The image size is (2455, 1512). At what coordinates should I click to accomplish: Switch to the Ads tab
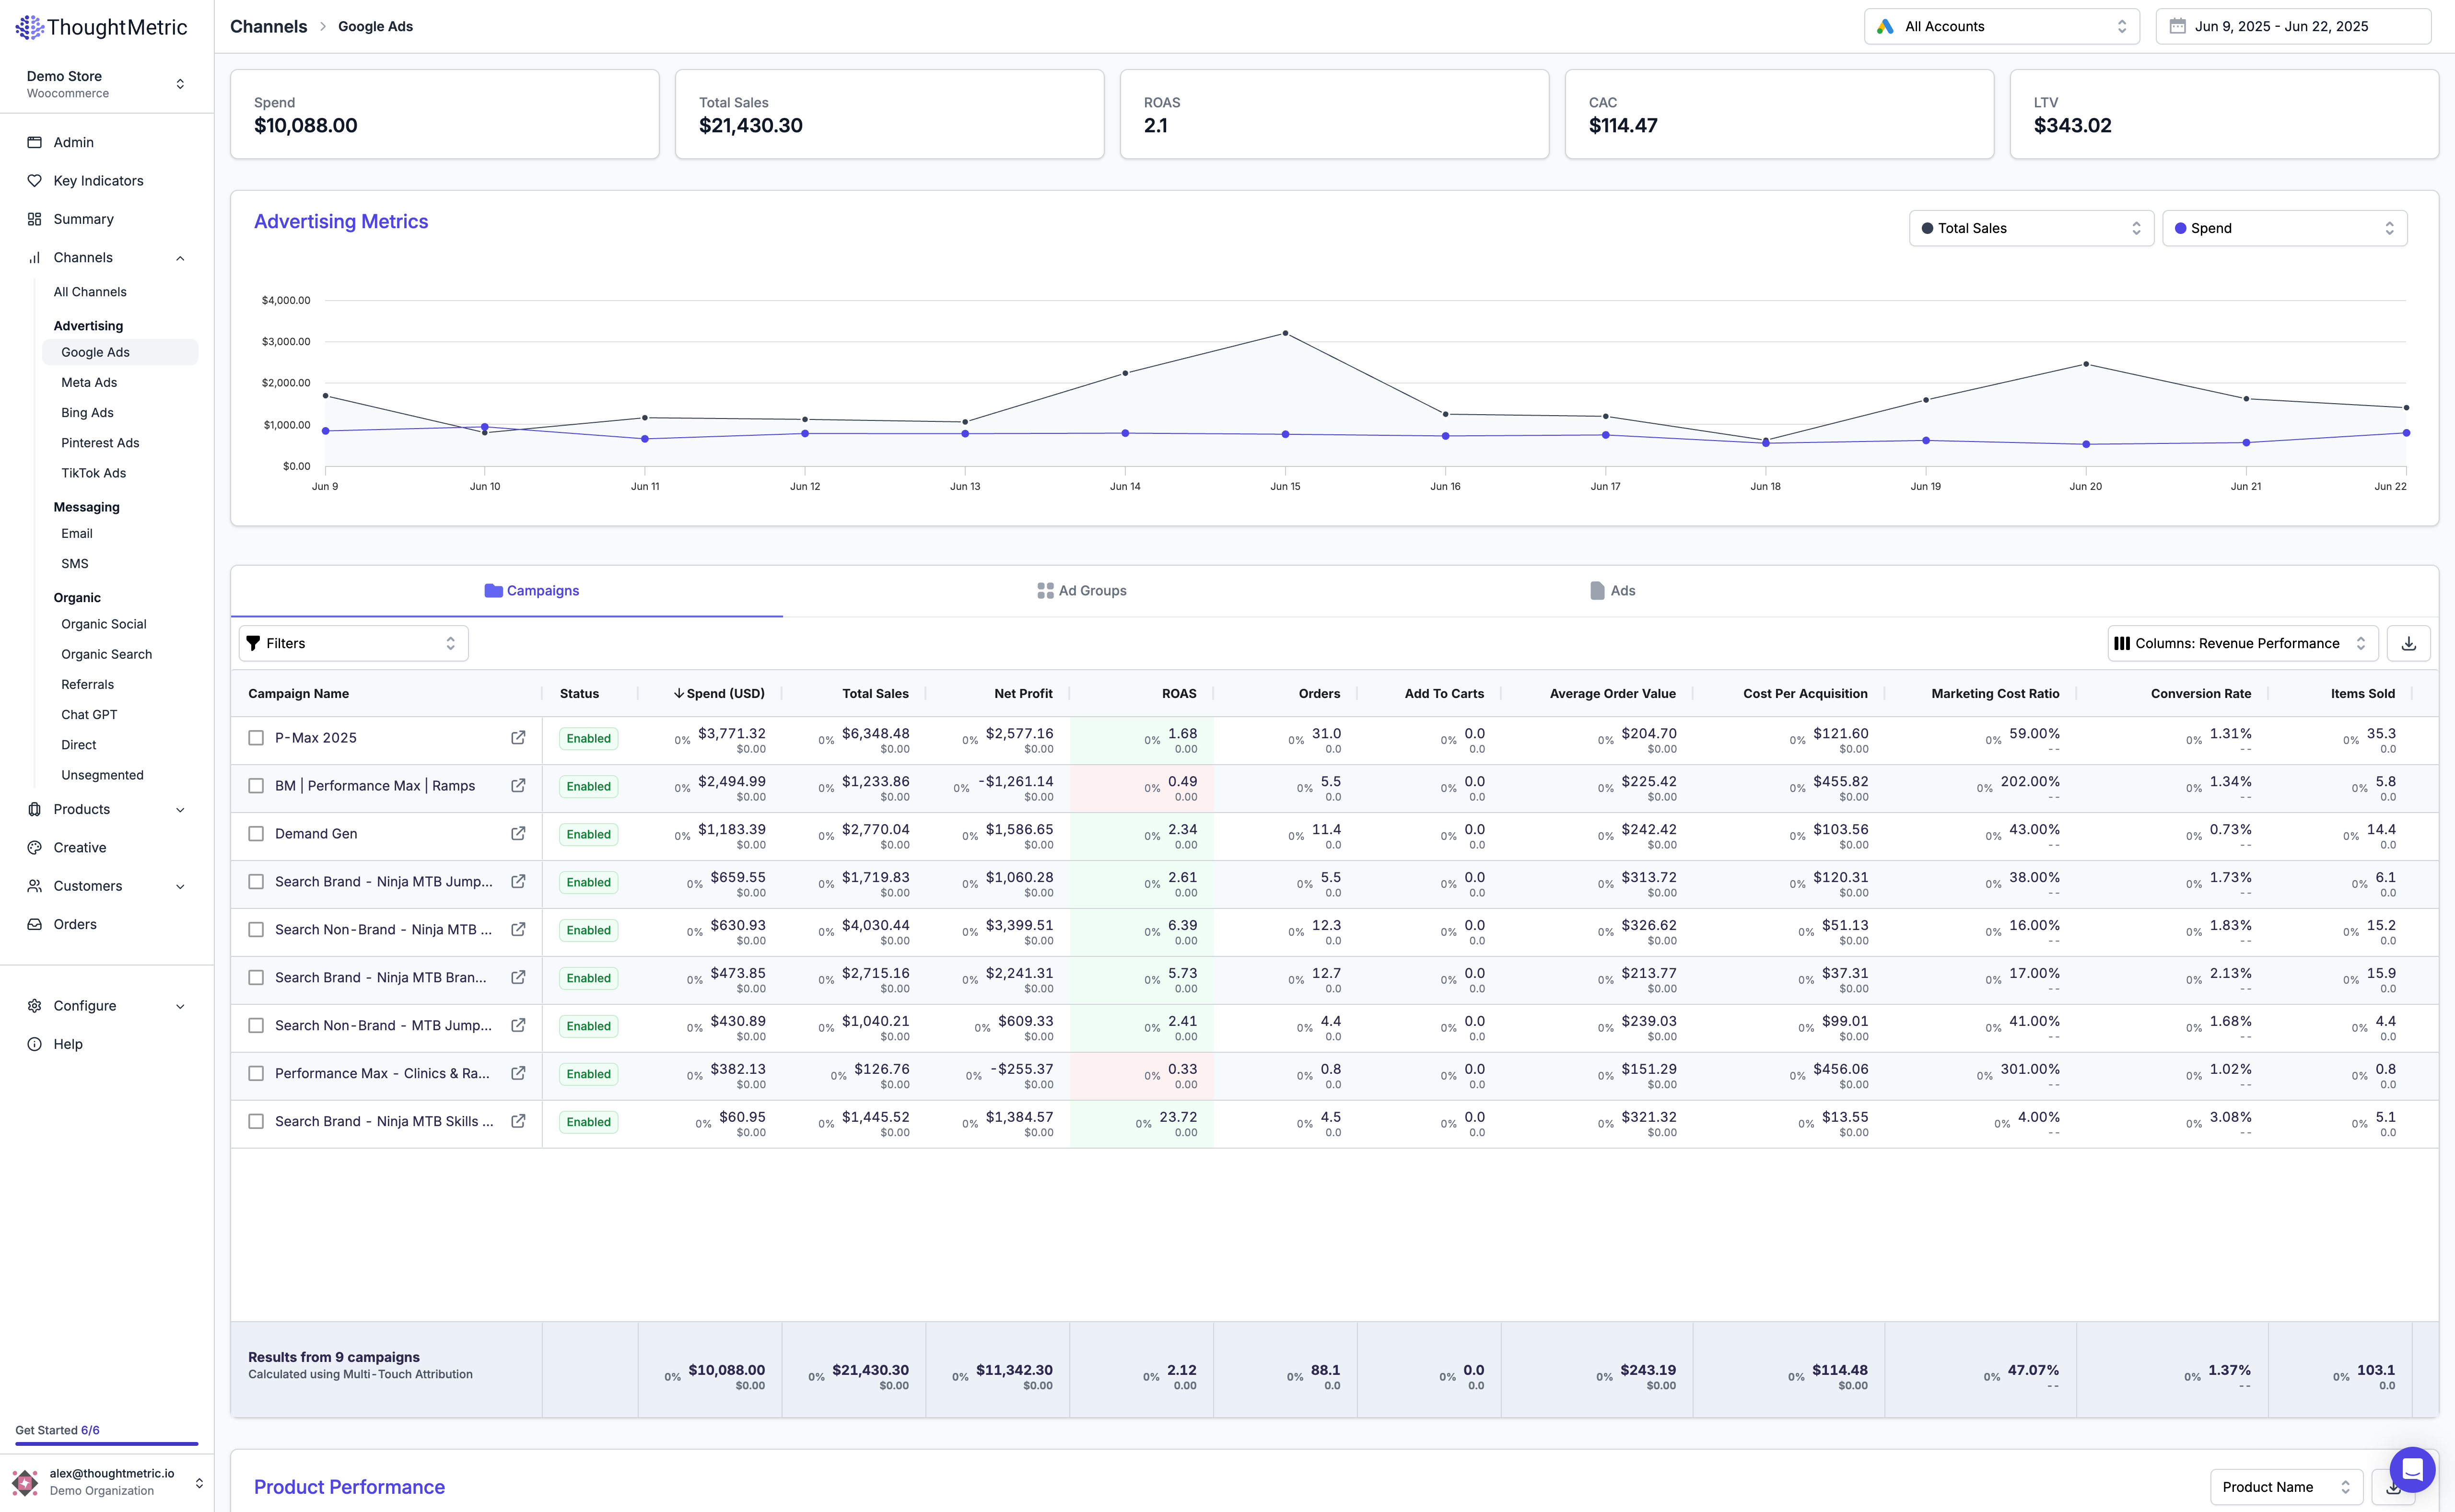[x=1612, y=591]
